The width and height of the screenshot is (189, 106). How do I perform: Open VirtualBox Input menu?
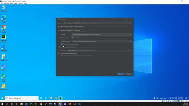click(x=16, y=3)
